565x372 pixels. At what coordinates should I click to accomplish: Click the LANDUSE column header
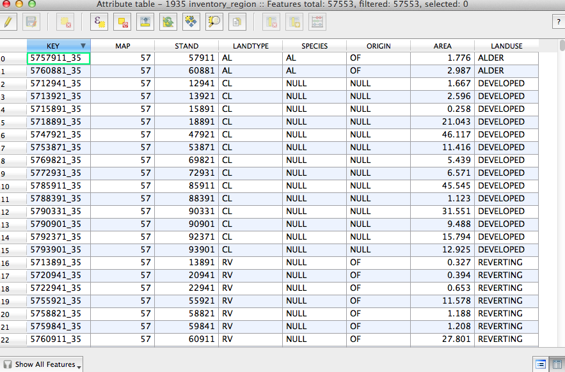(x=506, y=46)
